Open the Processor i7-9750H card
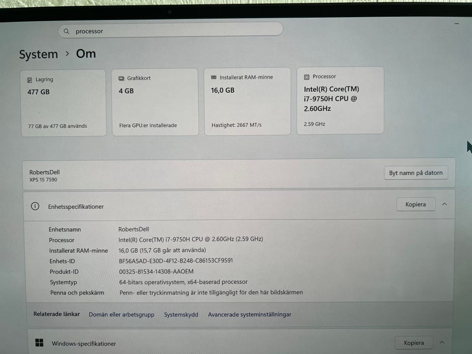 tap(340, 100)
